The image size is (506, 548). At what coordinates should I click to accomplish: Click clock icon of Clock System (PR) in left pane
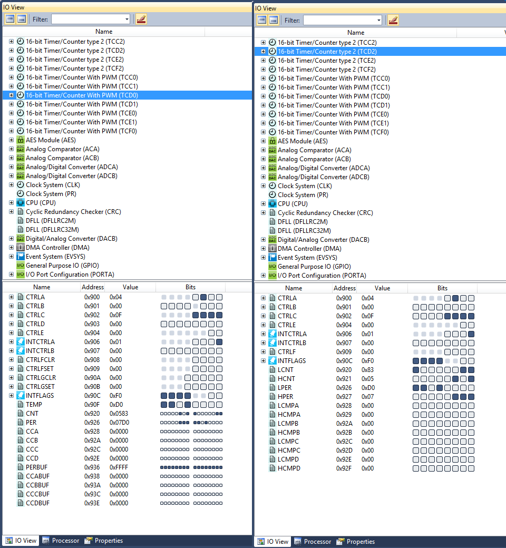point(21,193)
